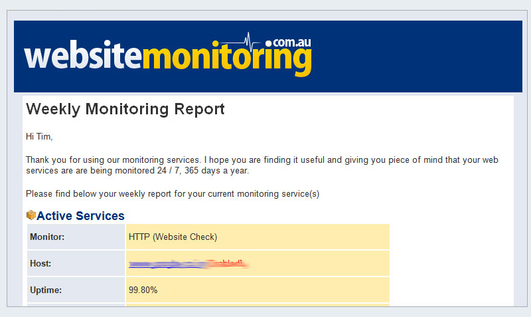Screen dimensions: 531x317
Task: Select the Weekly Monitoring Report title
Action: (x=125, y=109)
